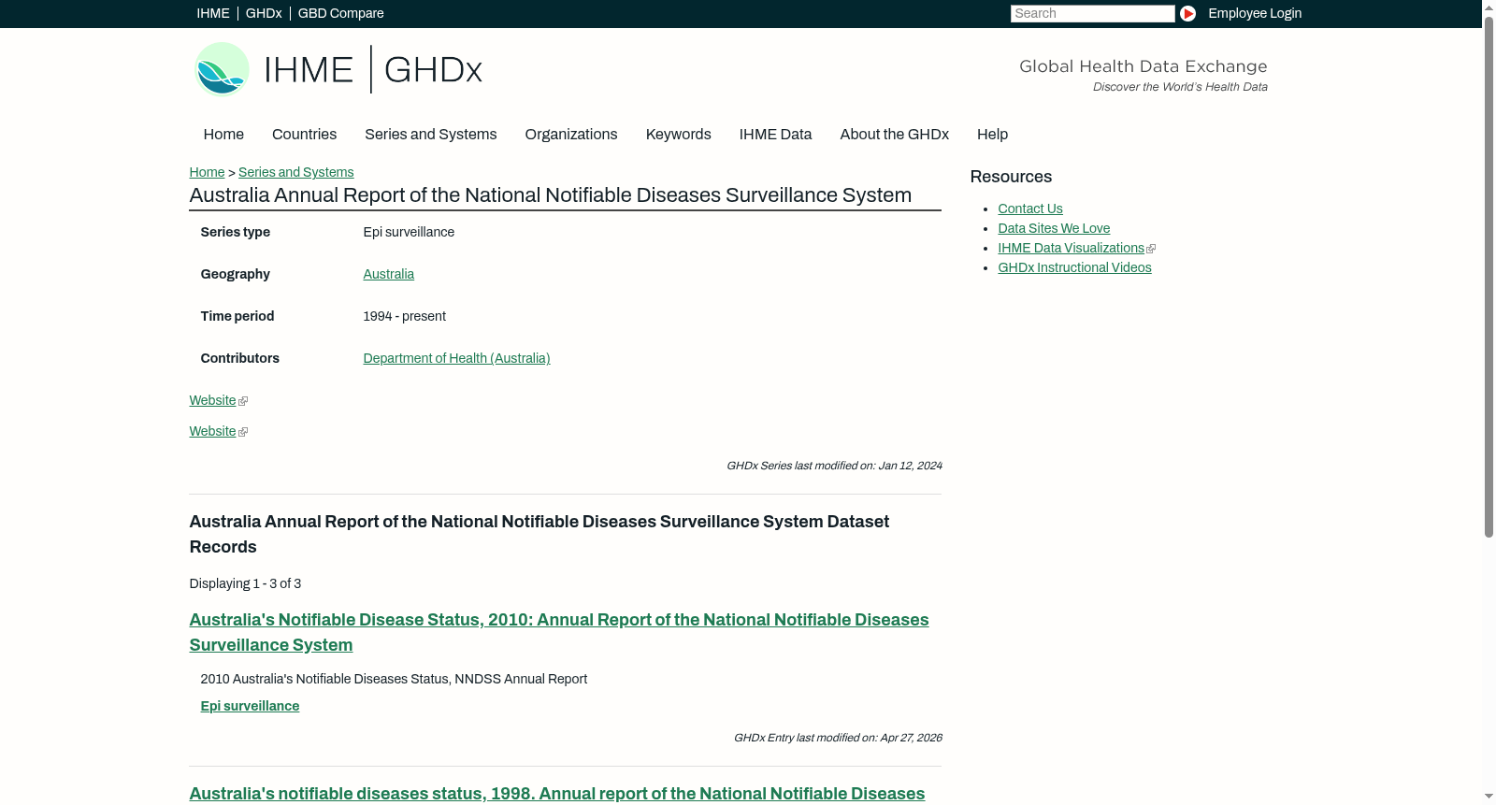Viewport: 1496px width, 805px height.
Task: Open IHME link in top bar
Action: point(213,13)
